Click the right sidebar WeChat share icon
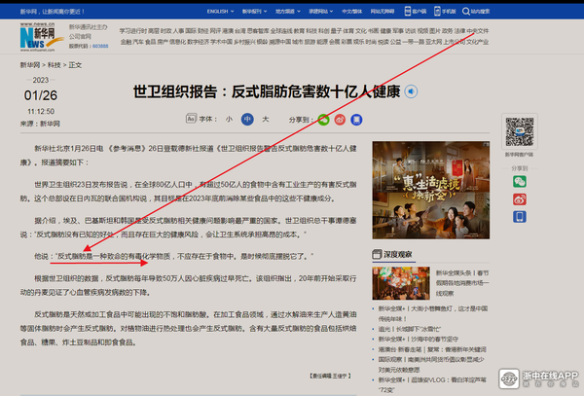584x396 pixels. tap(519, 181)
